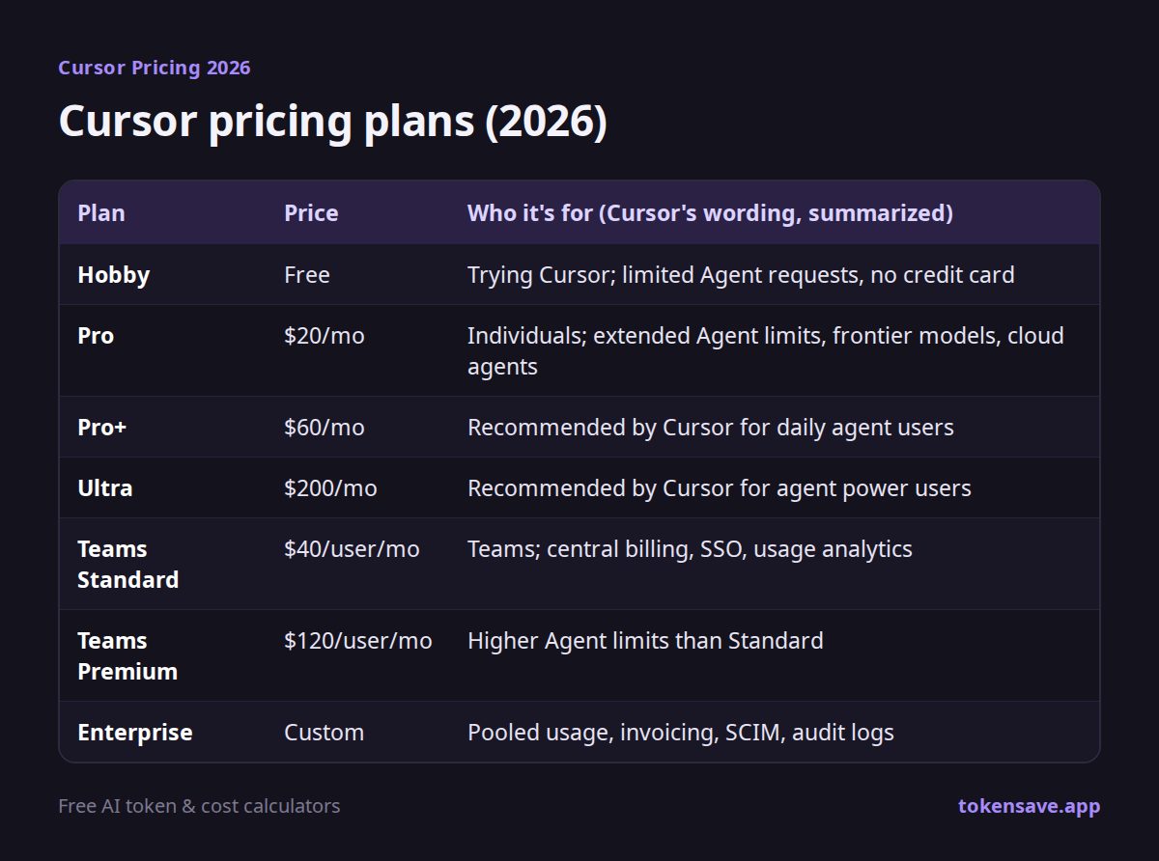Click 'Pooled usage, invoicing, SCIM, audit logs'

(x=681, y=733)
